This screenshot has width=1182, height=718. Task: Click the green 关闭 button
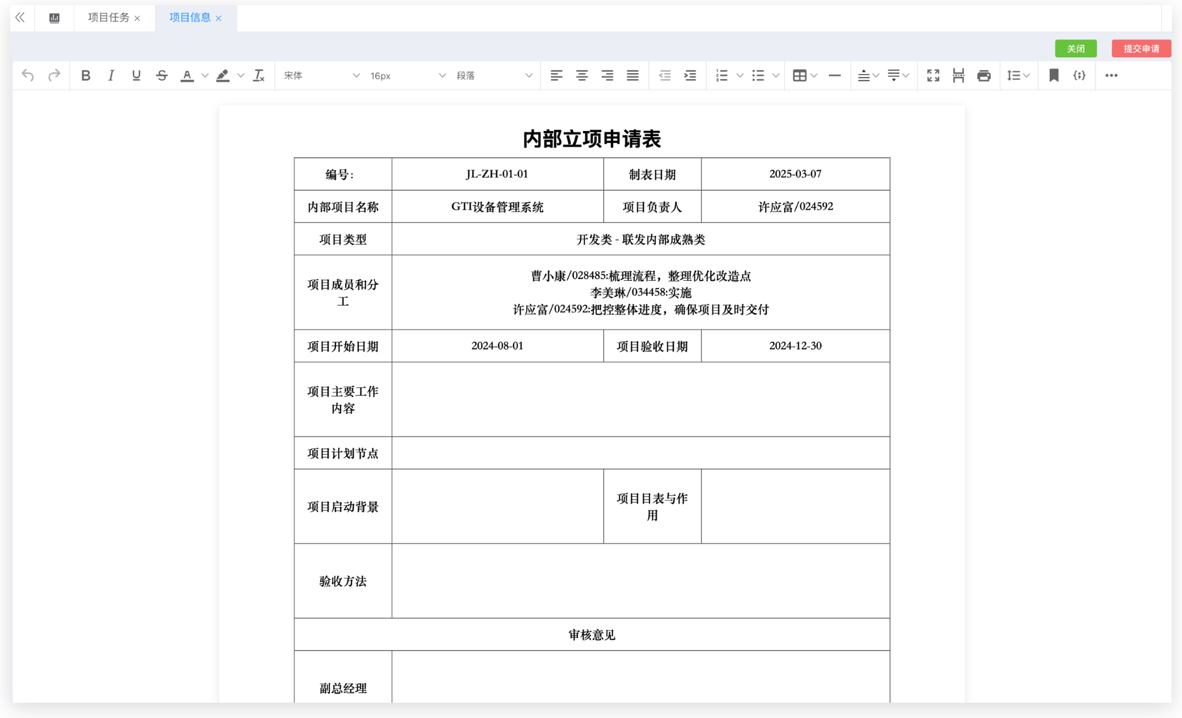[1076, 49]
